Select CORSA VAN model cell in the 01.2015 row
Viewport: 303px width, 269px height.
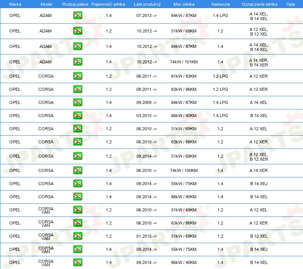pyautogui.click(x=46, y=237)
